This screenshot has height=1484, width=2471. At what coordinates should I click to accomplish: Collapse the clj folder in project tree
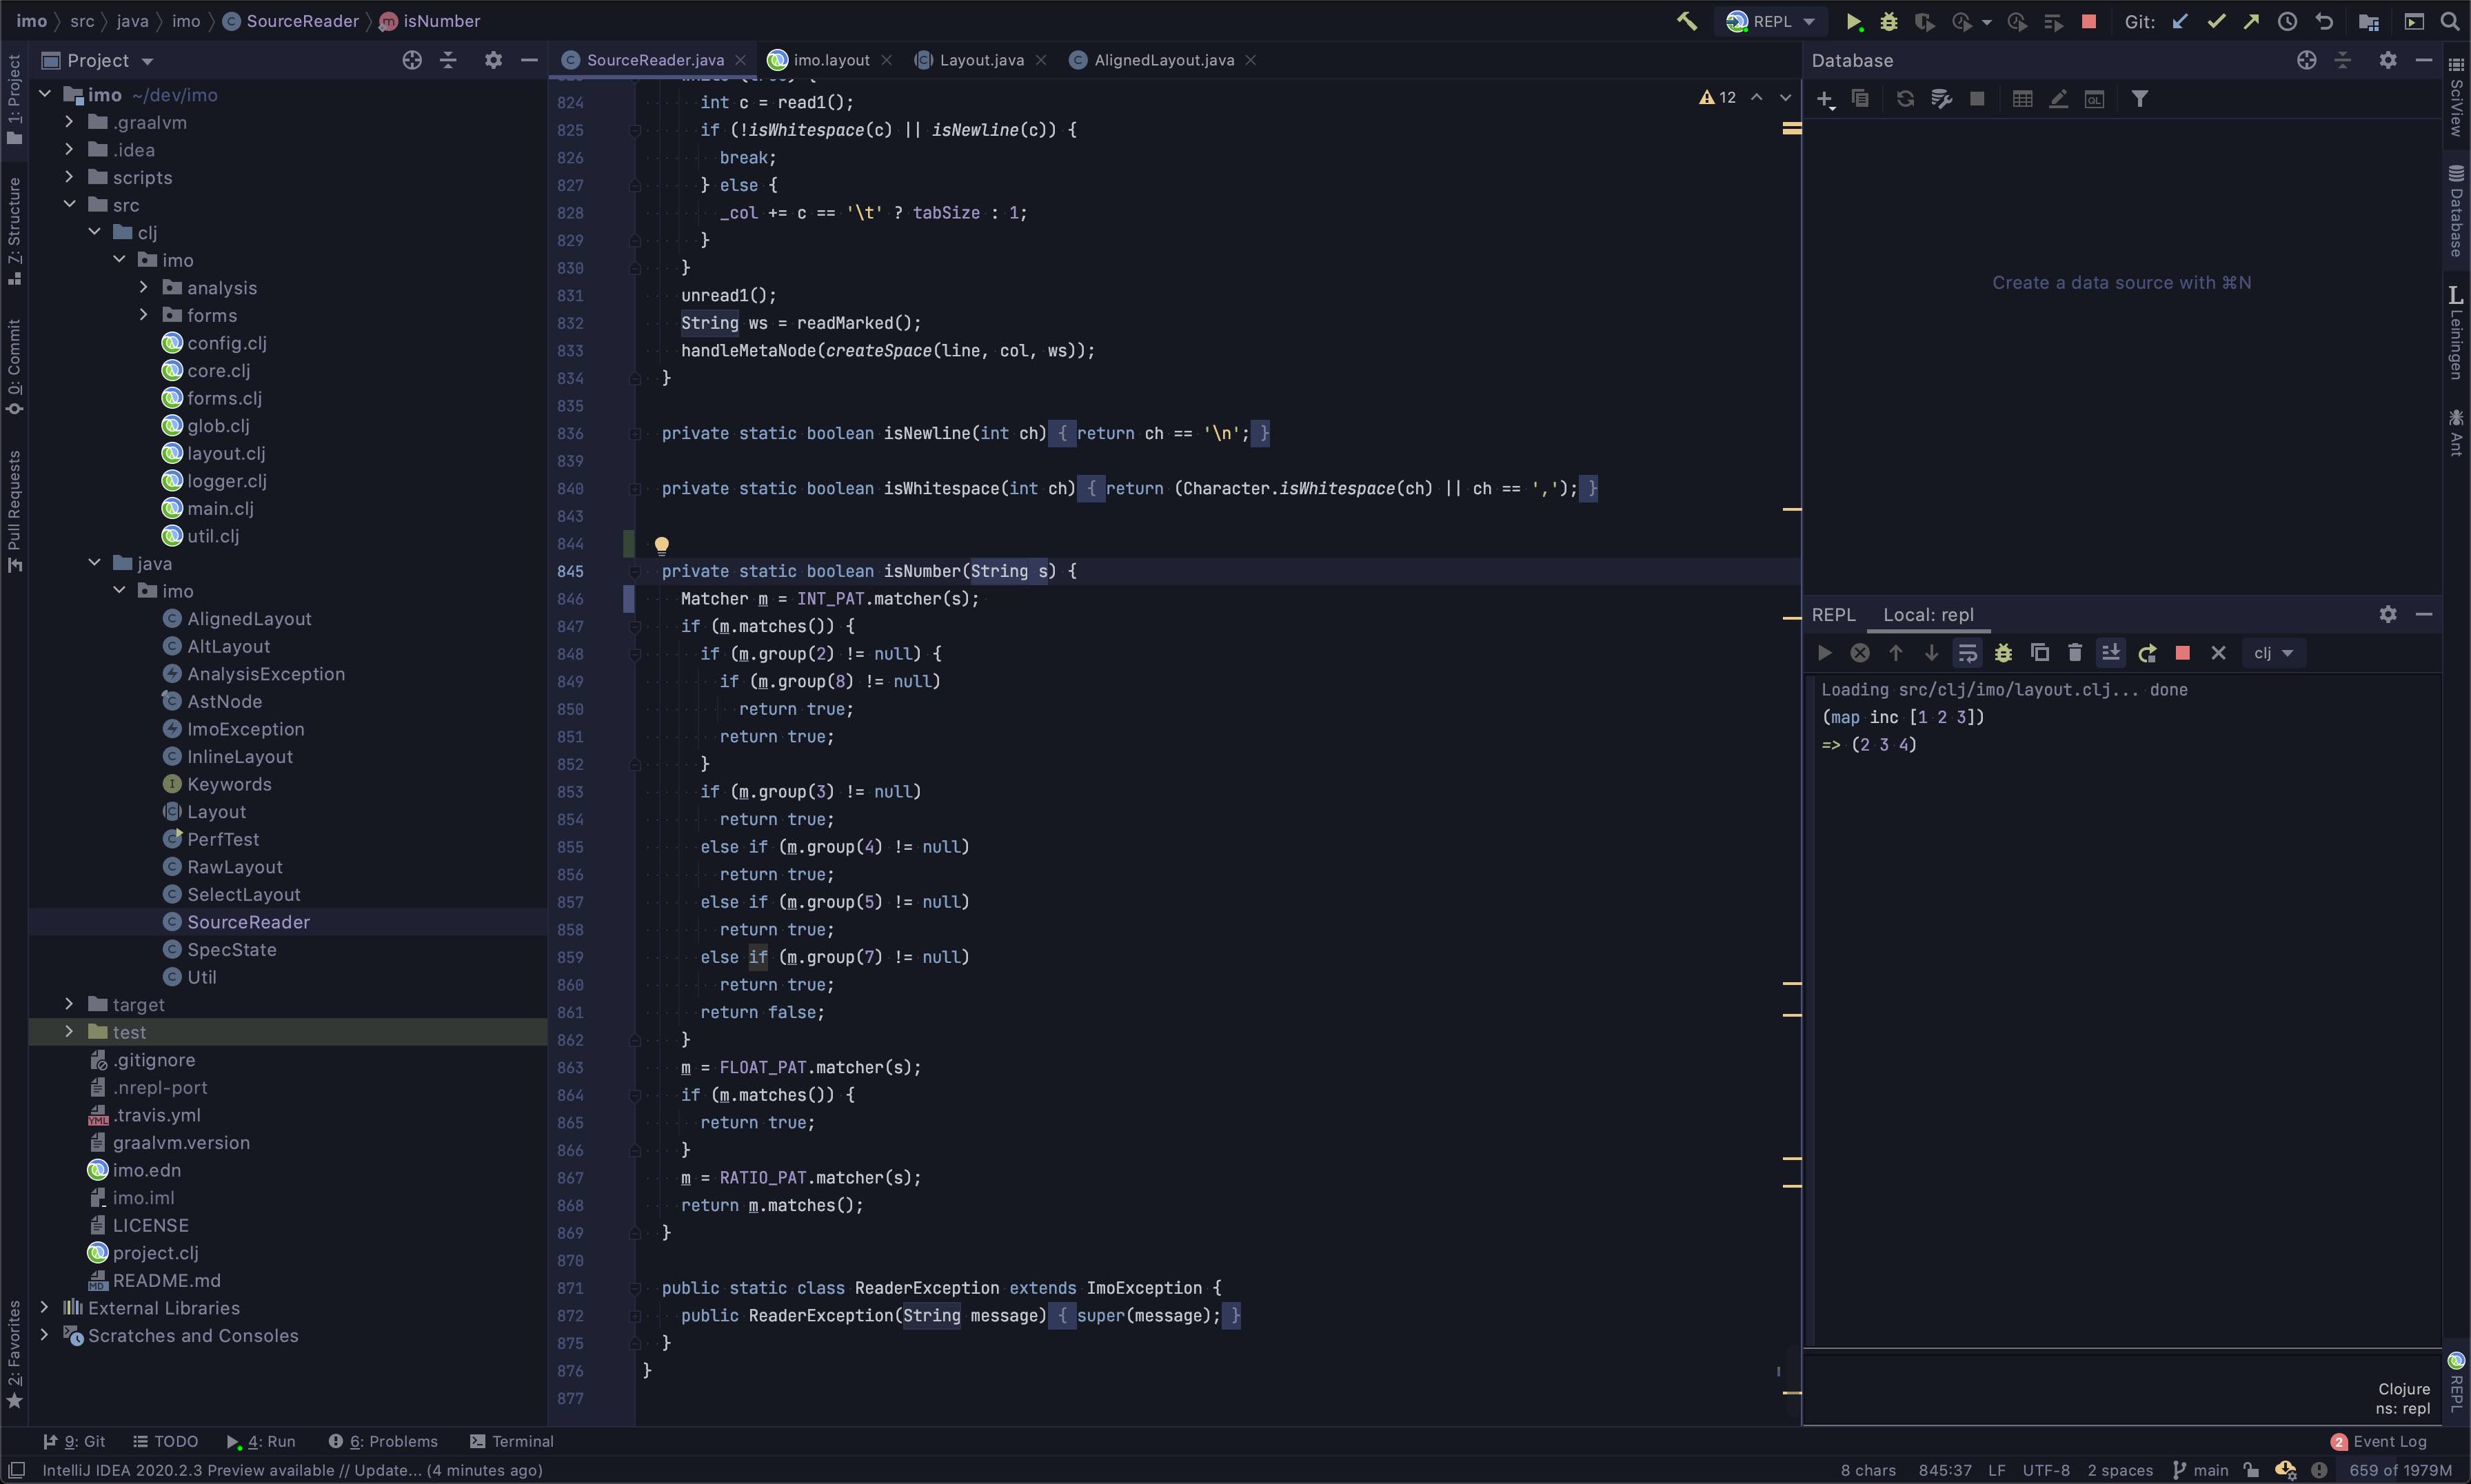click(x=94, y=232)
